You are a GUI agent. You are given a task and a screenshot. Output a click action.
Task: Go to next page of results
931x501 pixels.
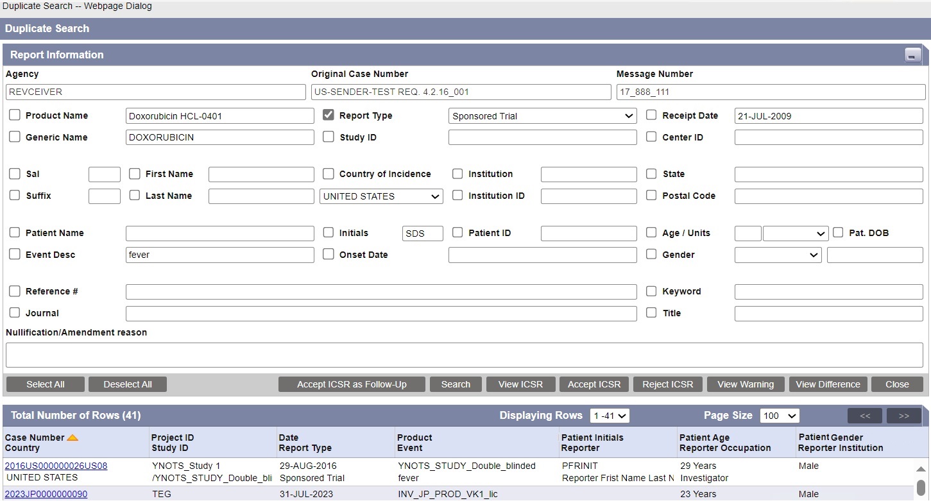coord(903,416)
